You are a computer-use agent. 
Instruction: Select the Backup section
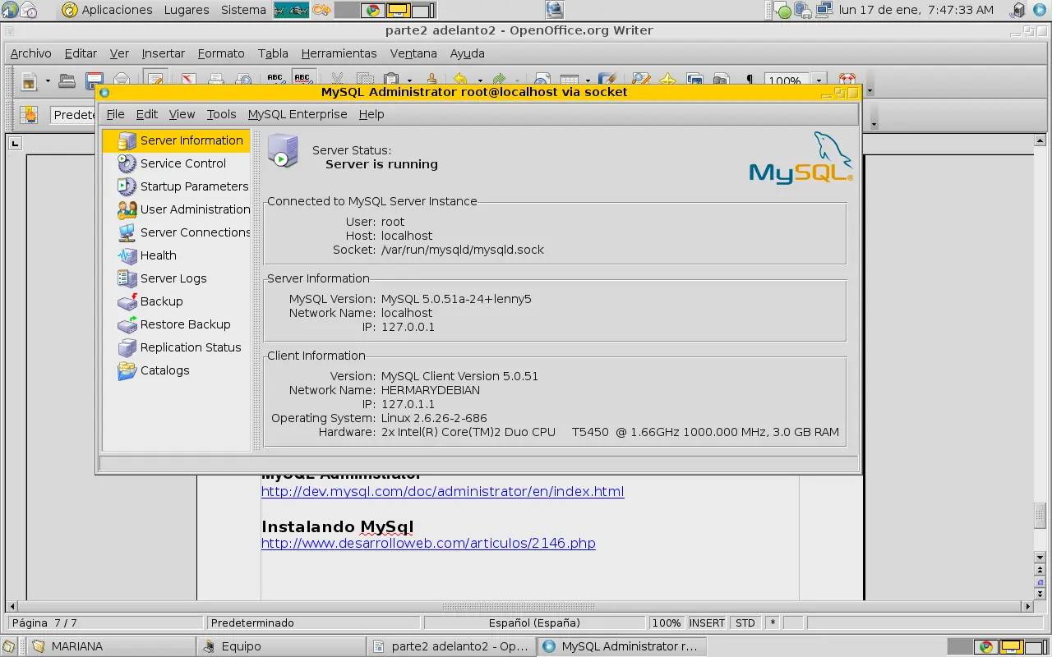coord(176,301)
